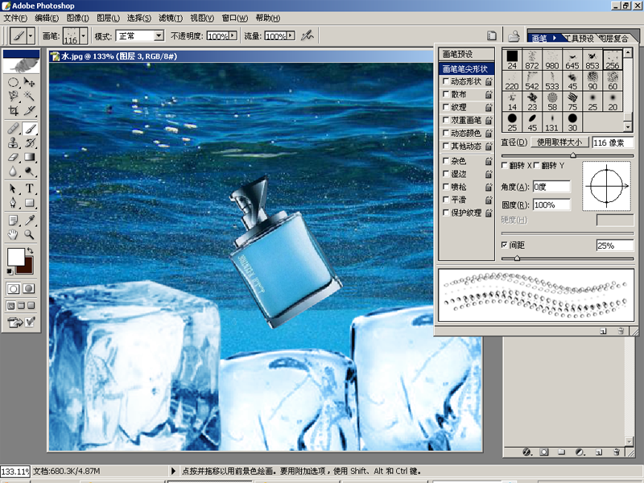Select the Crop tool
644x483 pixels.
pos(13,110)
